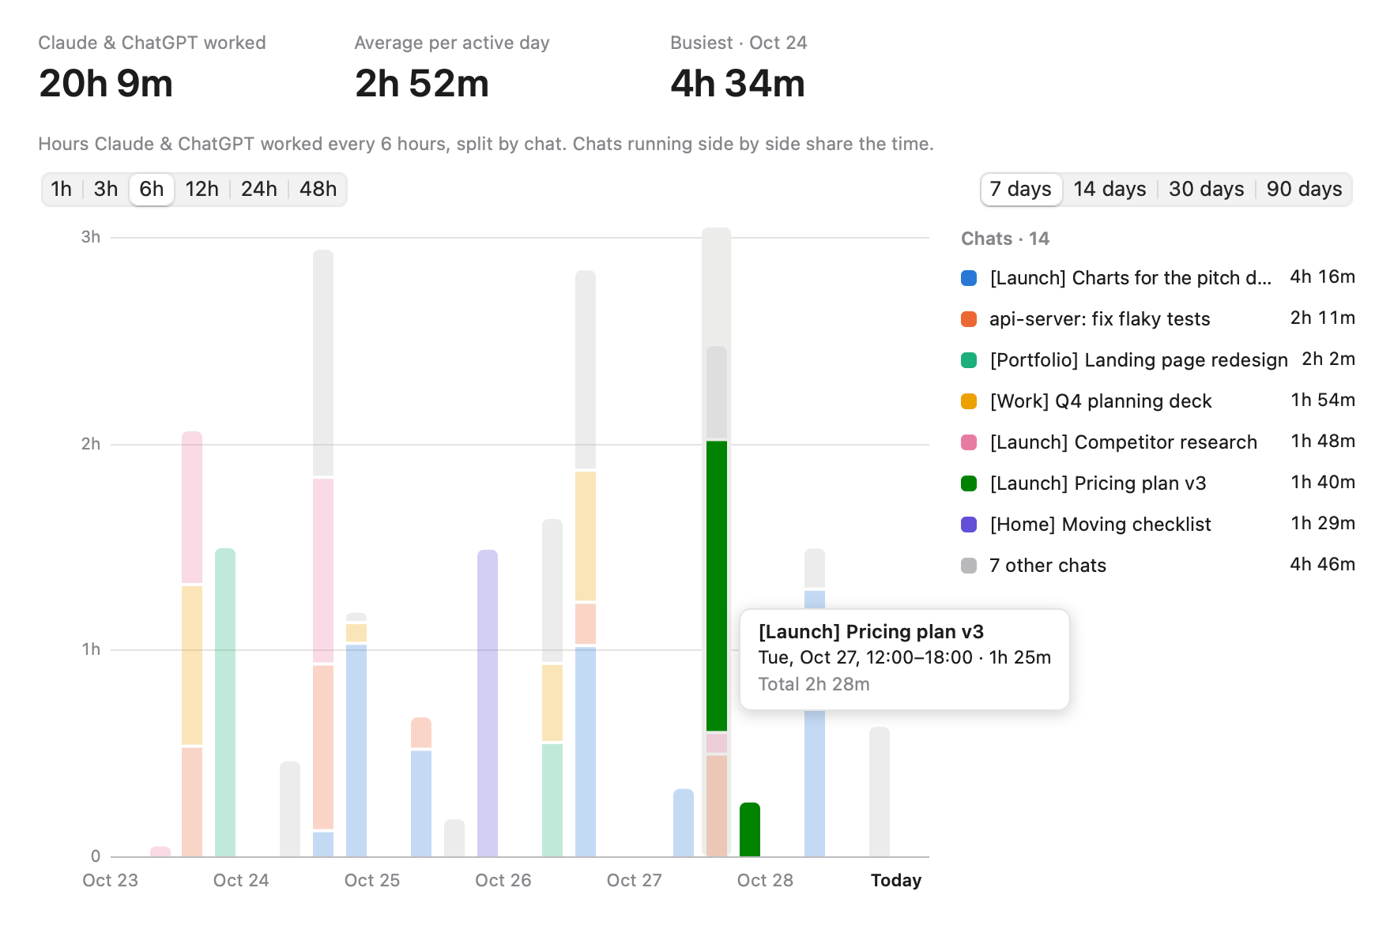Screen dimensions: 1394x929
Task: Click the highlighted green Pricing plan bar segment
Action: (717, 586)
